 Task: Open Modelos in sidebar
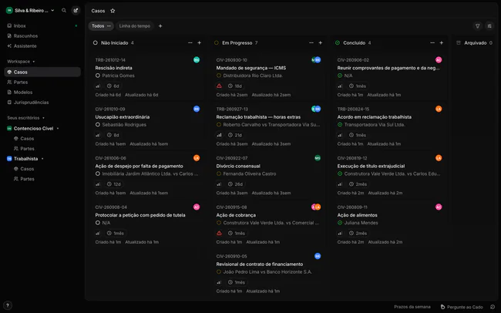click(42, 93)
